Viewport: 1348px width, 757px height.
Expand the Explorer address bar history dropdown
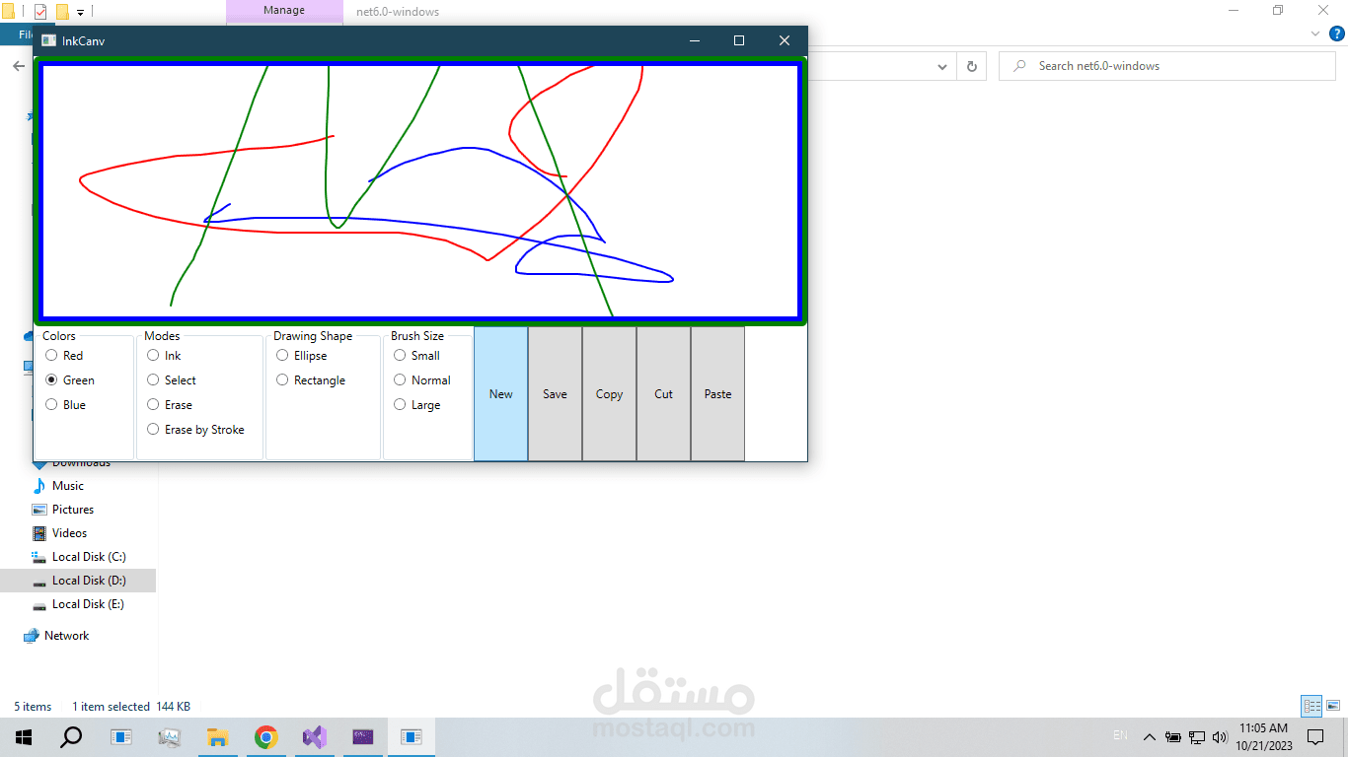coord(942,66)
